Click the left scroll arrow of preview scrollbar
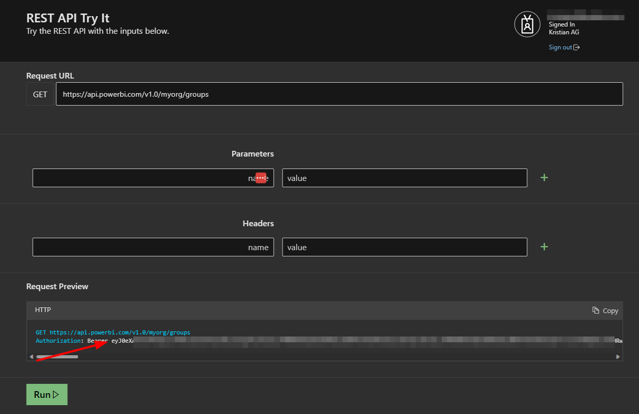Viewport: 639px width, 414px height. coord(31,357)
